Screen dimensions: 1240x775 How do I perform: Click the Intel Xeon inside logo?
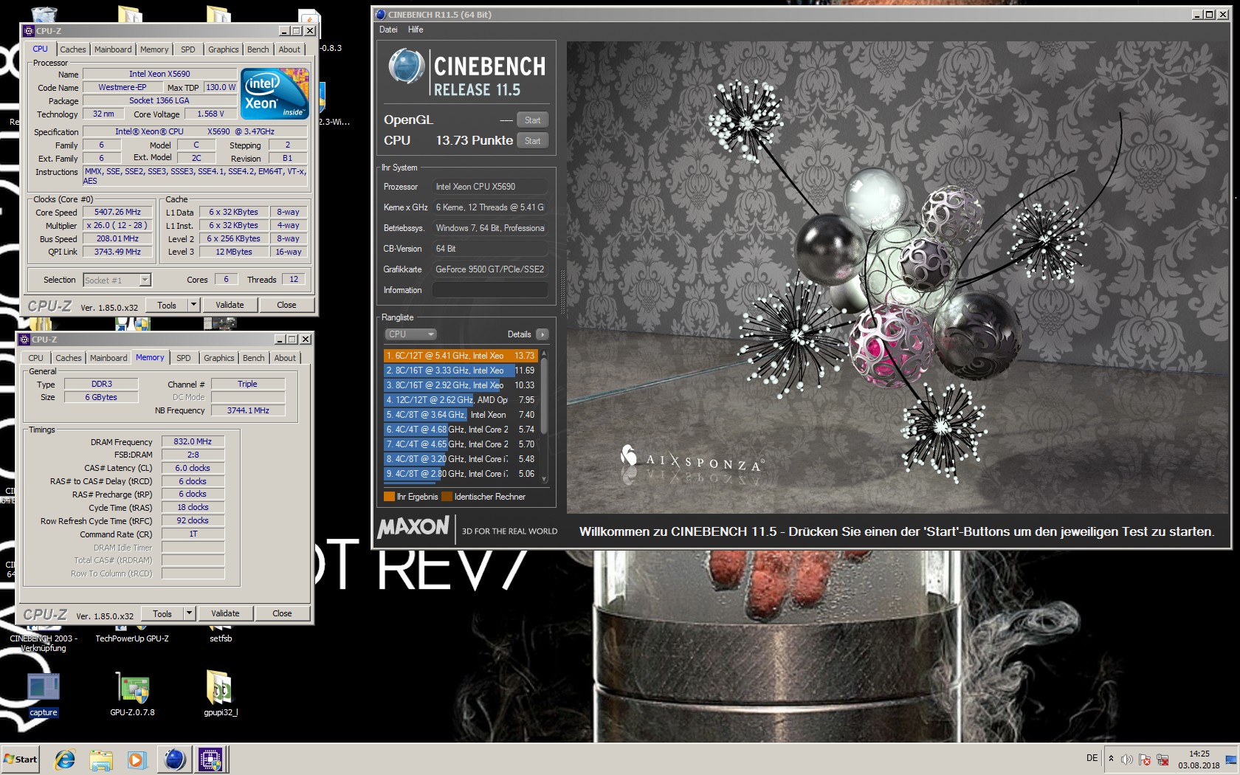[275, 94]
